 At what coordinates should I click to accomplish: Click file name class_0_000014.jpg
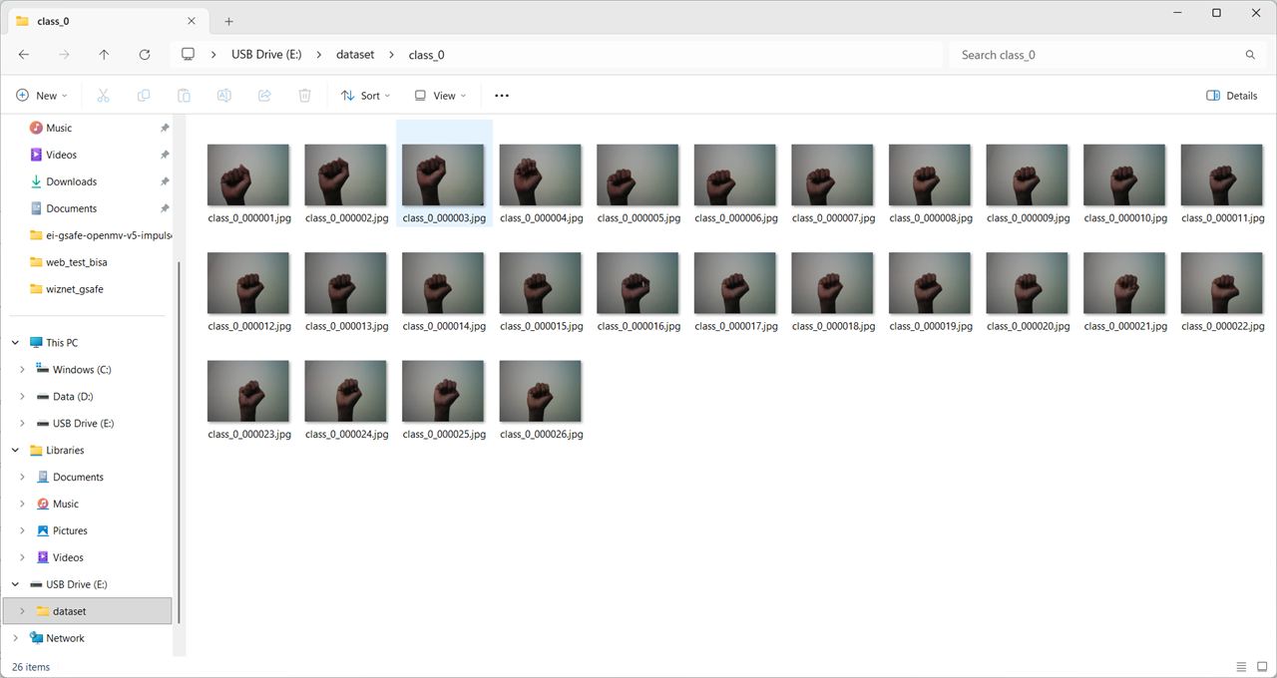pyautogui.click(x=444, y=326)
